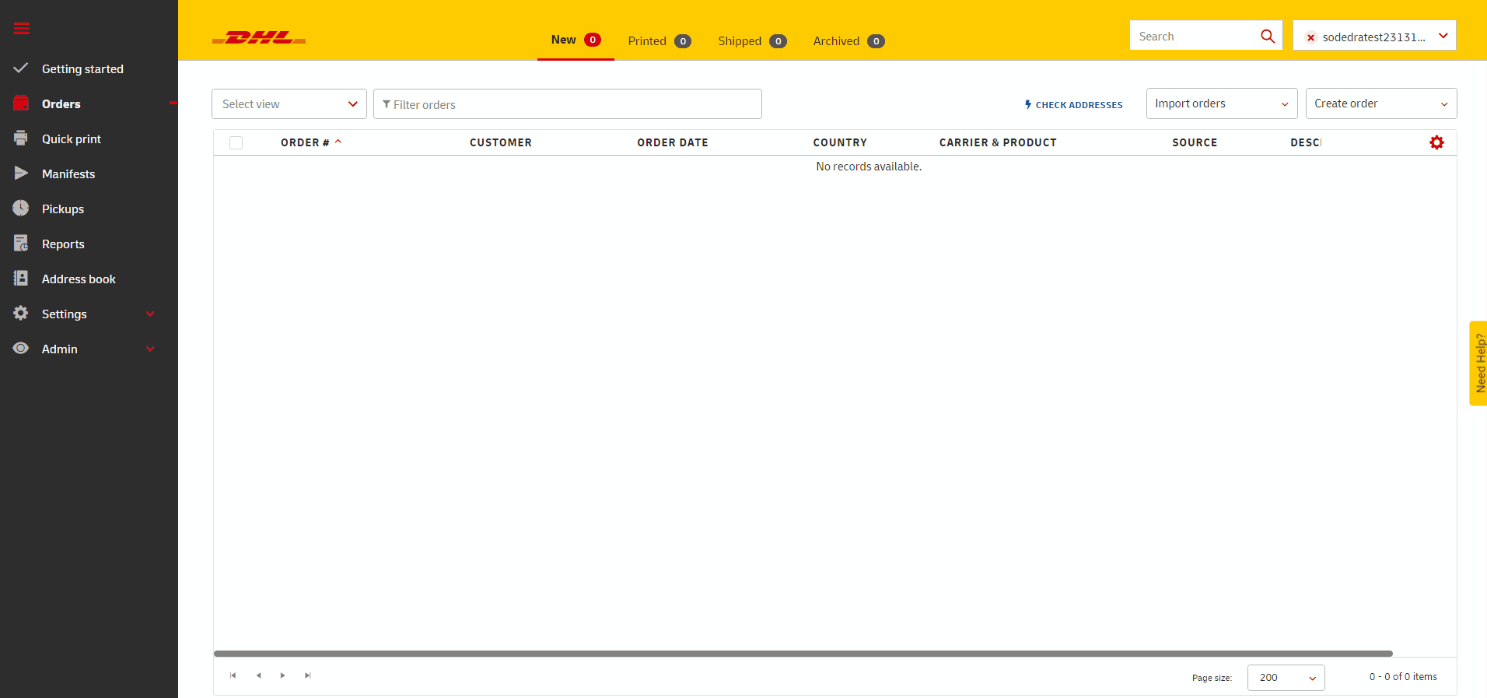Screen dimensions: 1487x698
Task: Open Quick print in sidebar
Action: [72, 139]
